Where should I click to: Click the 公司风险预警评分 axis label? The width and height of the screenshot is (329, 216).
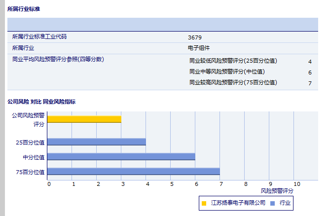point(28,119)
